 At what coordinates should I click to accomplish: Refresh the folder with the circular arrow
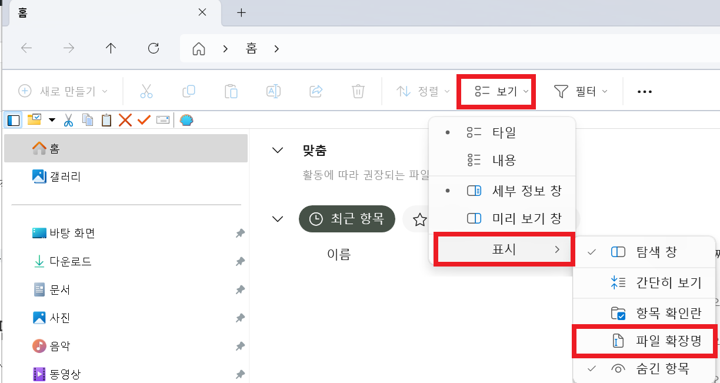pos(154,48)
